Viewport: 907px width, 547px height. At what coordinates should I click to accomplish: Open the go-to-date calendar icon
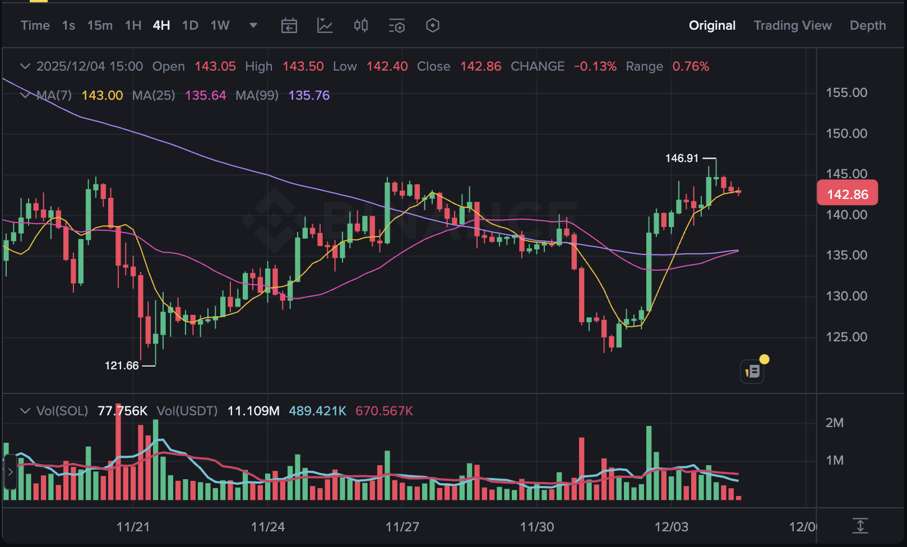tap(289, 26)
